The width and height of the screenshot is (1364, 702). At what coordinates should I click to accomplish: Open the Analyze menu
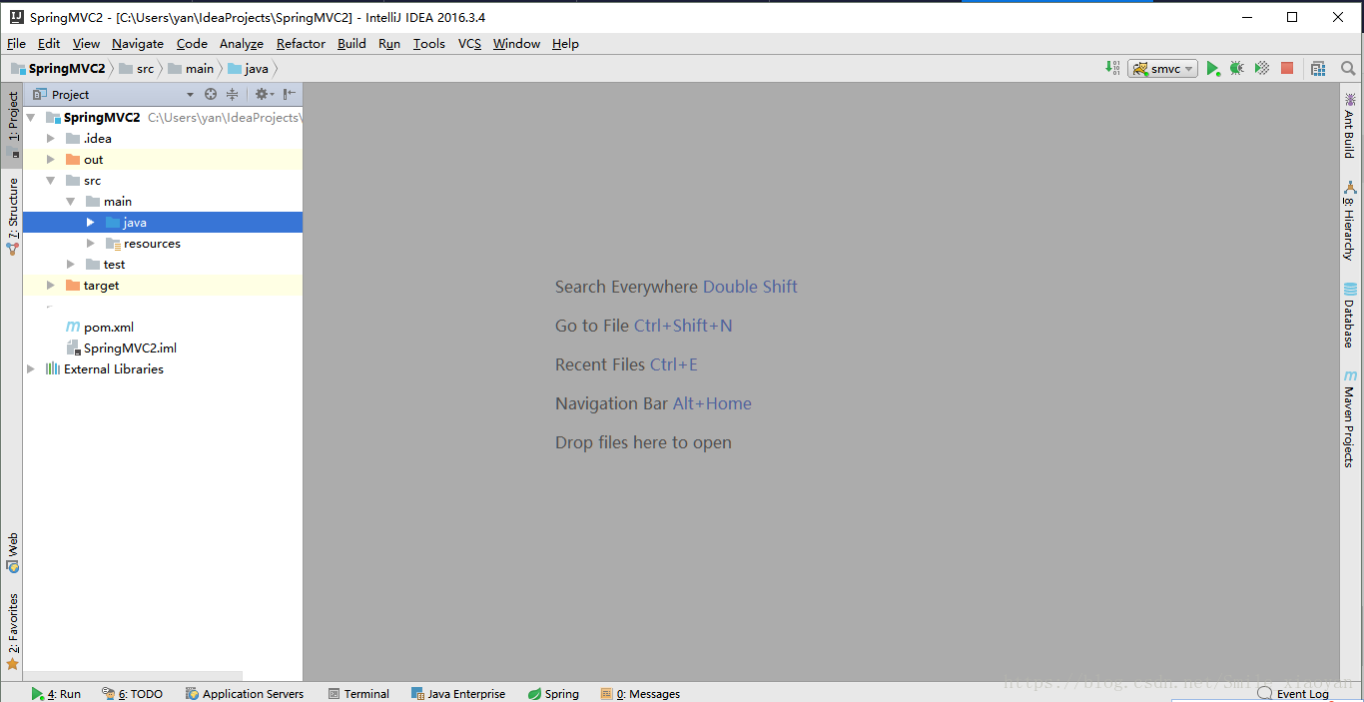click(242, 43)
